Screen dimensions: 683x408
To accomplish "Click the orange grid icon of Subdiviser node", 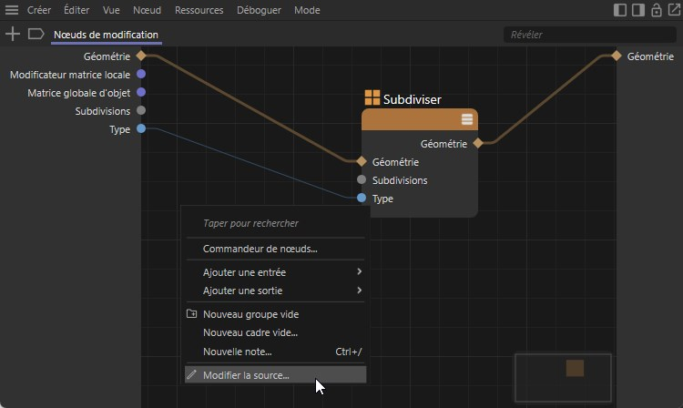I will tap(372, 98).
